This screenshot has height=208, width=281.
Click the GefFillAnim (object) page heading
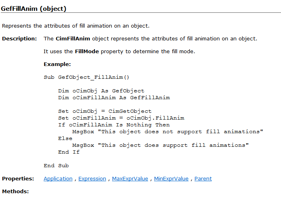pyautogui.click(x=34, y=8)
